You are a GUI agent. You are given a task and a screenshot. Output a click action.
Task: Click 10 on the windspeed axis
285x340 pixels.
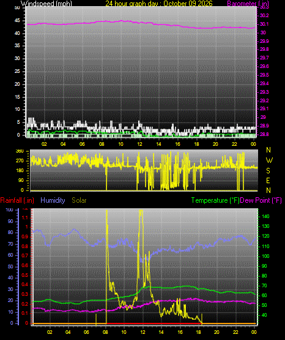[x=17, y=110]
